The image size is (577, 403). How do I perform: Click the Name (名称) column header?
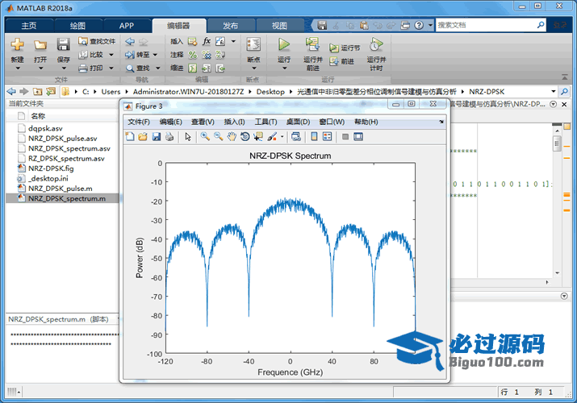38,116
